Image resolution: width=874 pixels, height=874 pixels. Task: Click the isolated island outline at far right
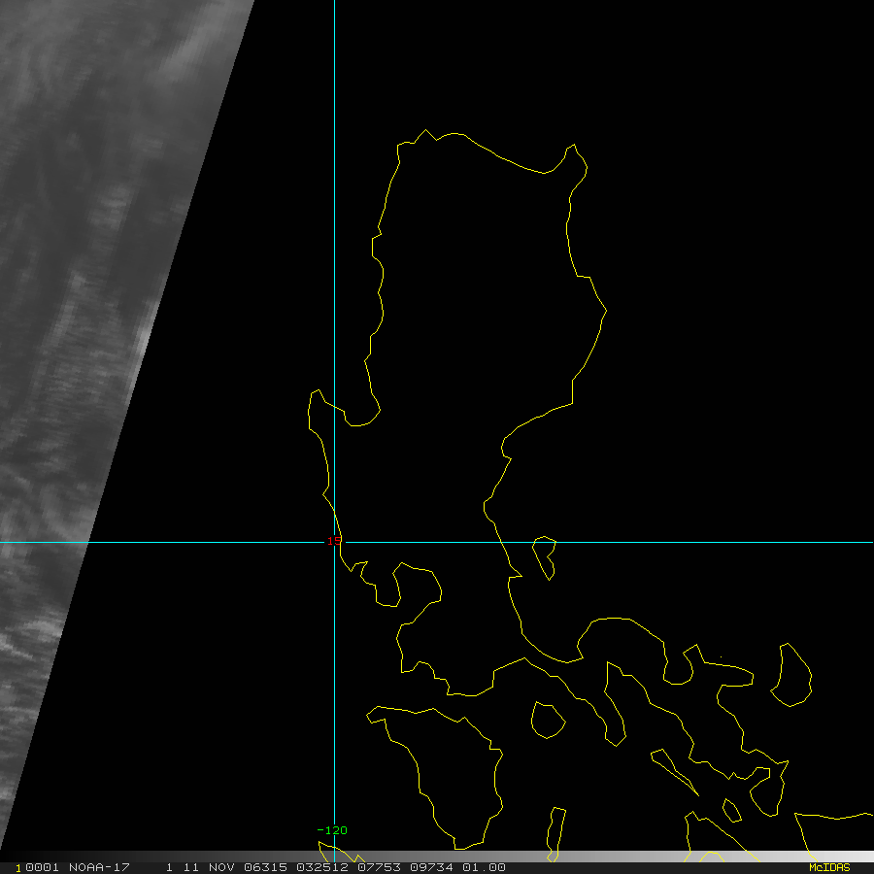[791, 675]
